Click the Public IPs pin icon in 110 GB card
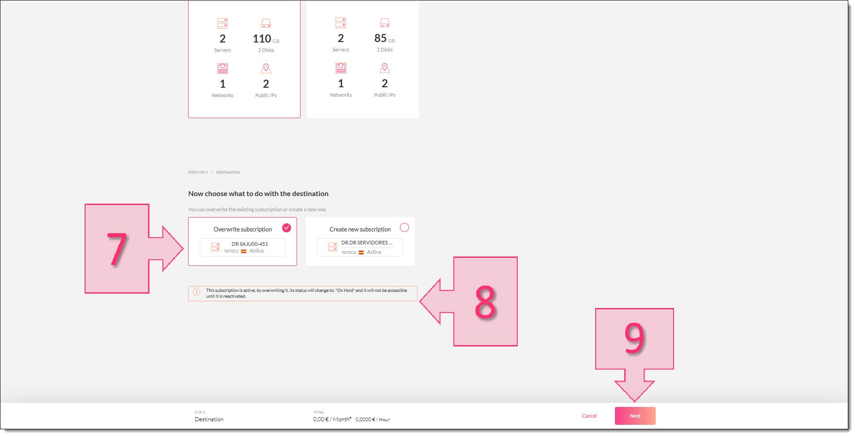Screen dimensions: 855x436 click(266, 68)
